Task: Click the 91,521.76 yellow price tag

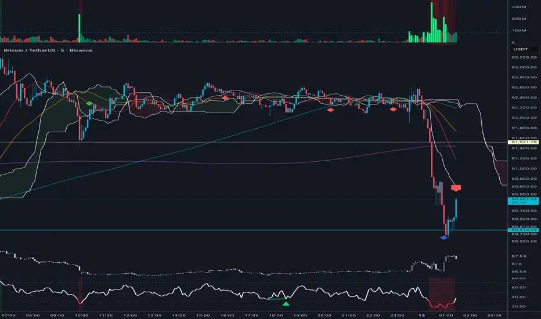Action: tap(524, 142)
